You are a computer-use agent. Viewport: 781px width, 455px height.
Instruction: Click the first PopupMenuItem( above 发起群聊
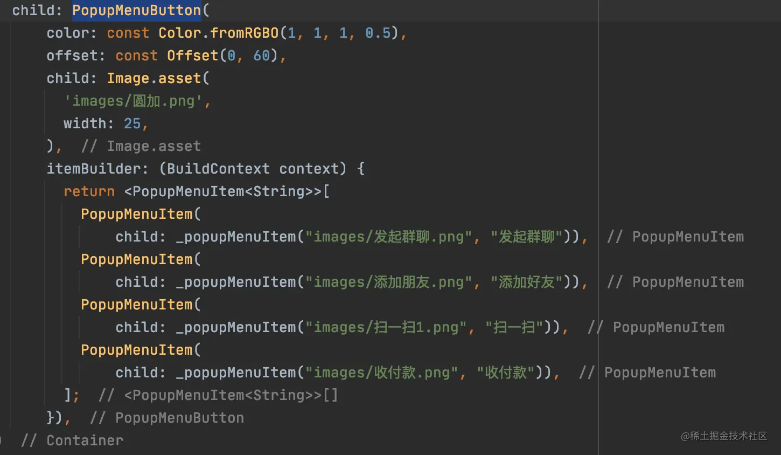click(x=141, y=214)
